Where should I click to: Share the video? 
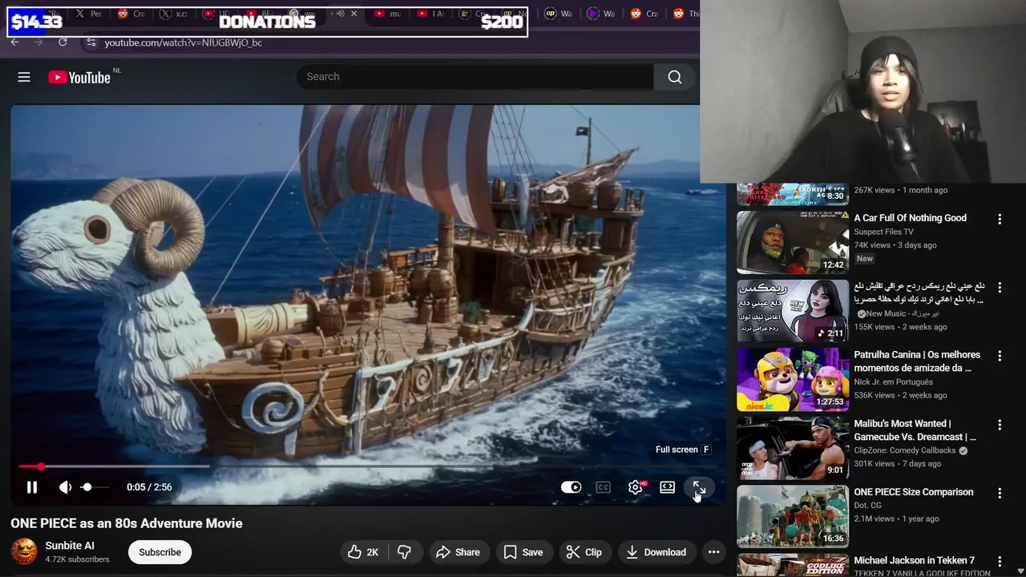[x=458, y=552]
